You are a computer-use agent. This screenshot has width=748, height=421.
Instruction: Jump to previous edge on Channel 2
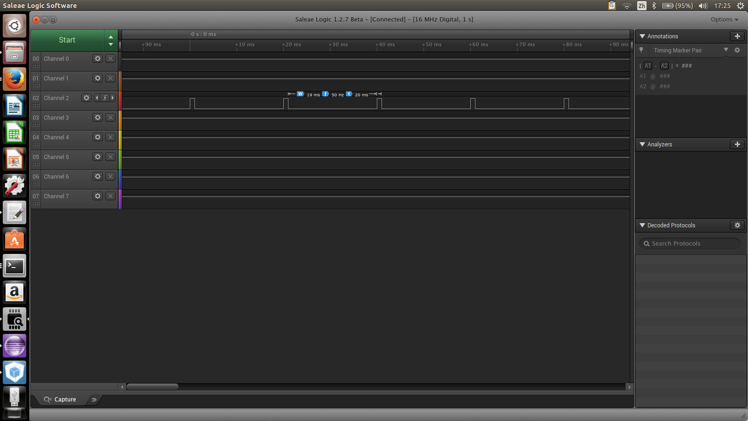coord(97,98)
